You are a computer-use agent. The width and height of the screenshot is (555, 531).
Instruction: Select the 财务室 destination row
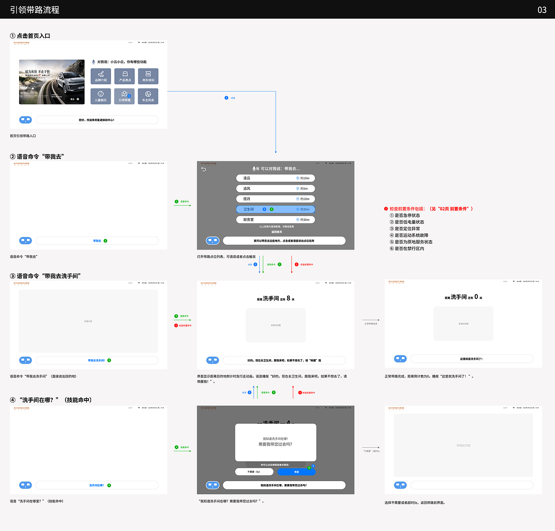pyautogui.click(x=276, y=220)
